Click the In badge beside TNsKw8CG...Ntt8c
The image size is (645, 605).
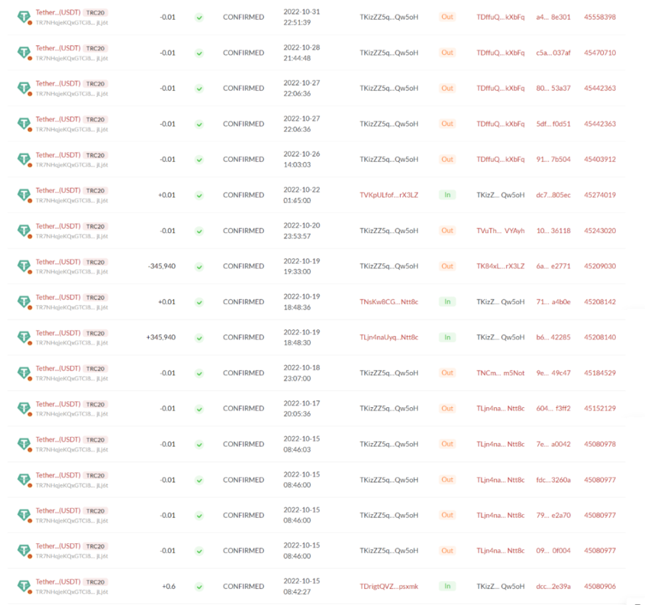(x=447, y=302)
